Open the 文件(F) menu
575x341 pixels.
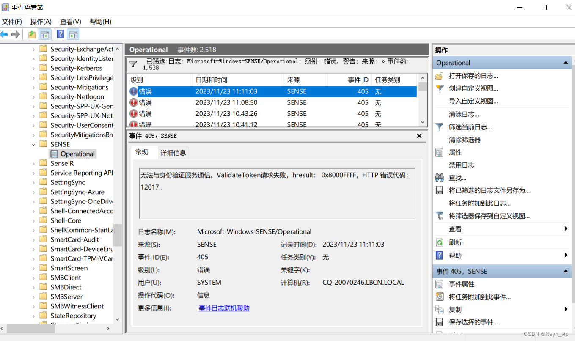tap(12, 22)
